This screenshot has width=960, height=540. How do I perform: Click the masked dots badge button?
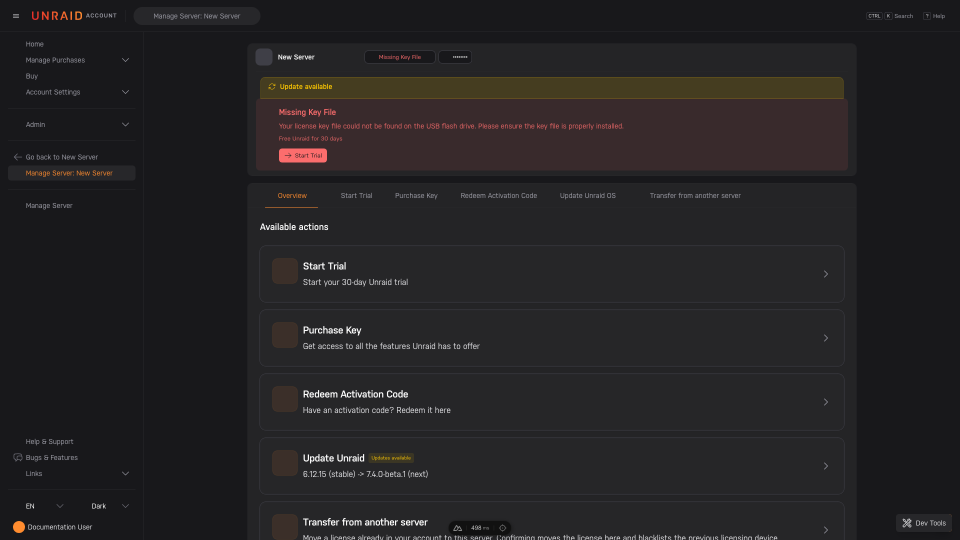[x=455, y=57]
